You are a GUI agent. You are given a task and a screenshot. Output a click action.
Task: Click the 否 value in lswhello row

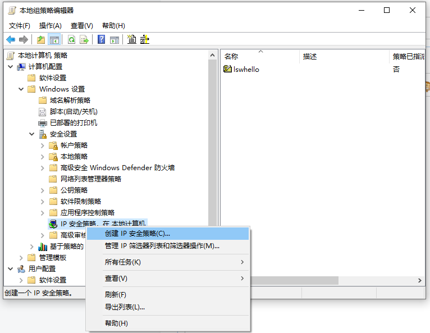(x=396, y=69)
